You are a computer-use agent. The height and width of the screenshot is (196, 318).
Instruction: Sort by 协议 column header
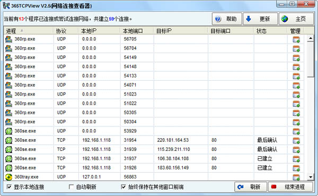66,31
